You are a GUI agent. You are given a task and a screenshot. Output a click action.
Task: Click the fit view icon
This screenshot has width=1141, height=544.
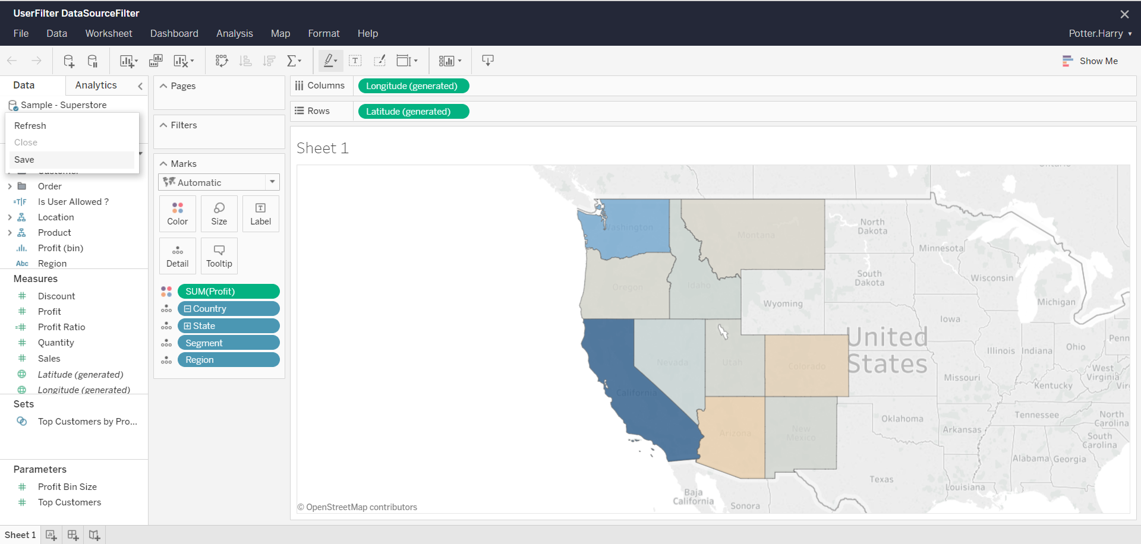pos(404,61)
